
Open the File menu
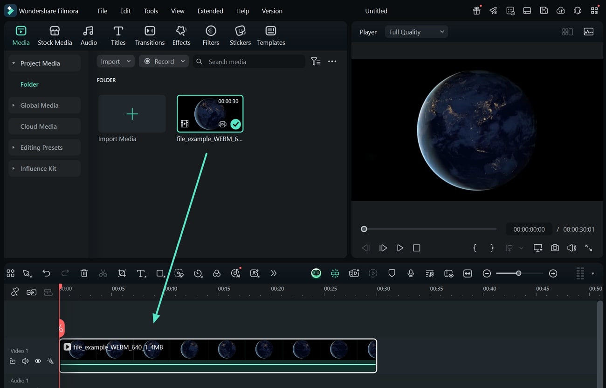click(x=103, y=11)
